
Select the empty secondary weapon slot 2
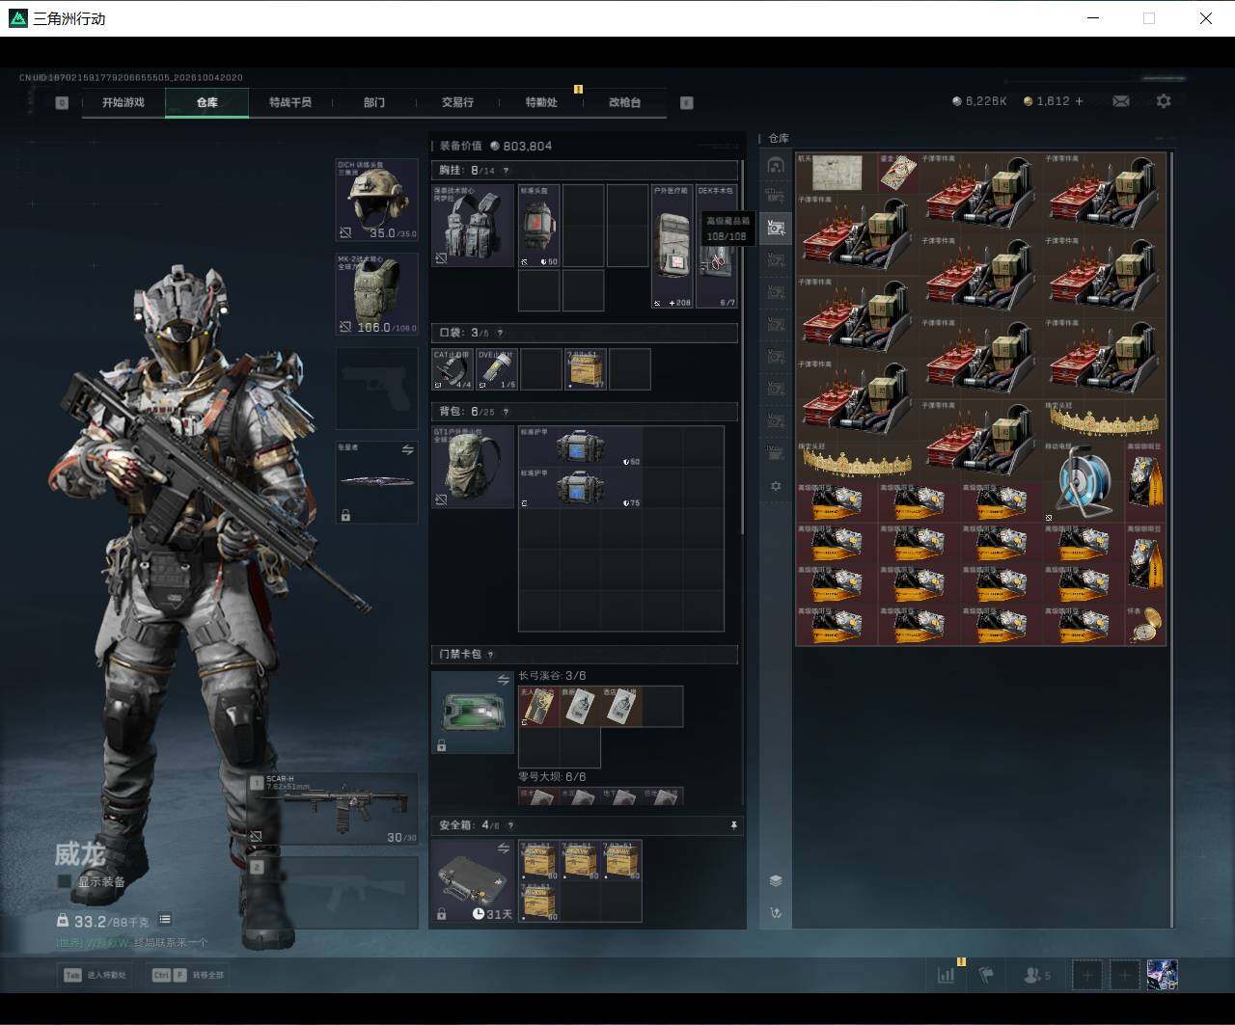pos(334,892)
